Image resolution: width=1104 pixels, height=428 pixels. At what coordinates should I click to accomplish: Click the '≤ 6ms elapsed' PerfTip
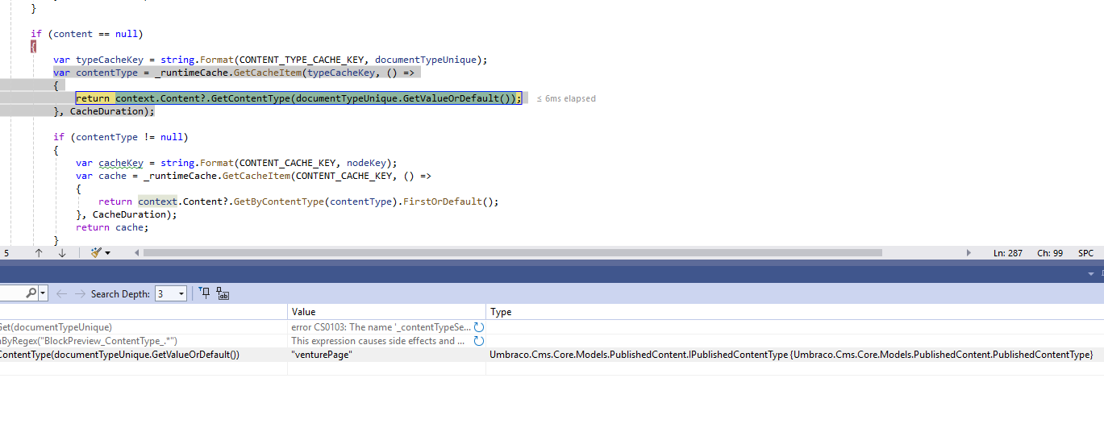[566, 98]
